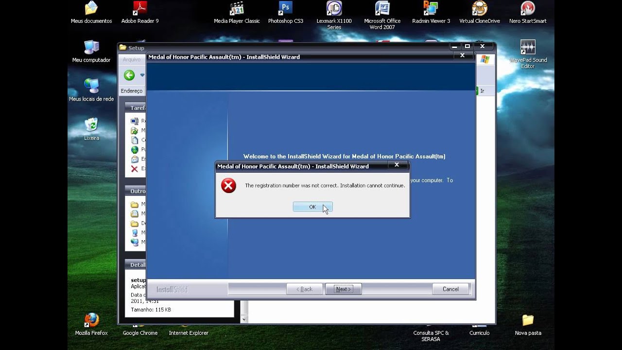Click the 'setup' file name in Detalhes

click(138, 280)
